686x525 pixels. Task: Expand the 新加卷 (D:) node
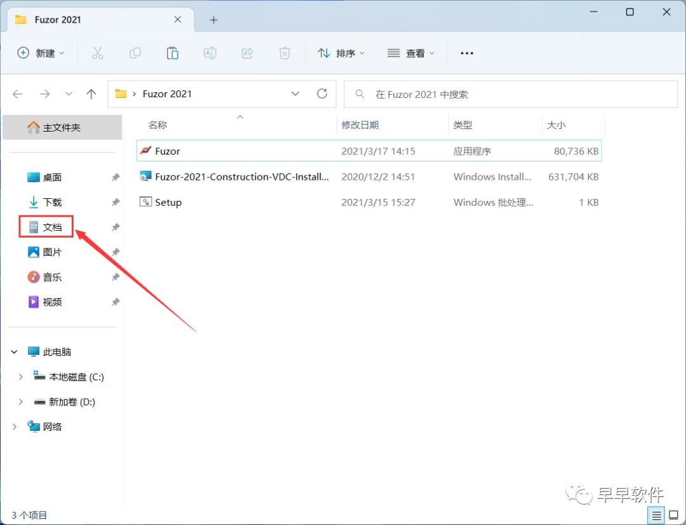(20, 402)
